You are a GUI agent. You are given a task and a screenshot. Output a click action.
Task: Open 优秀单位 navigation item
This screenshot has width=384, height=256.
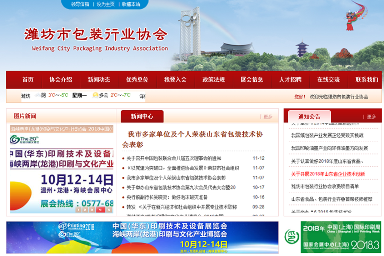point(137,80)
